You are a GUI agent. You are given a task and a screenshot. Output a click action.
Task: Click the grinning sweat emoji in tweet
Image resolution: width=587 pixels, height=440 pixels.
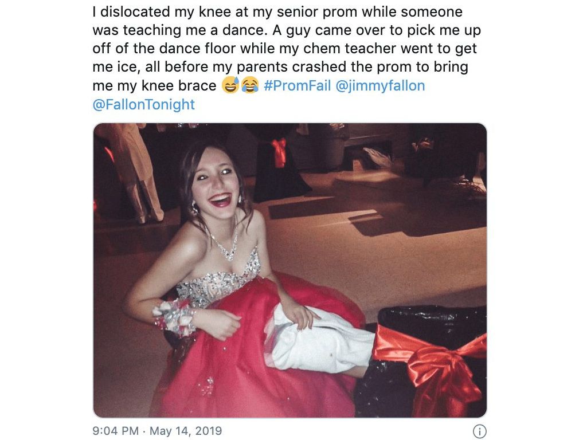click(x=230, y=86)
